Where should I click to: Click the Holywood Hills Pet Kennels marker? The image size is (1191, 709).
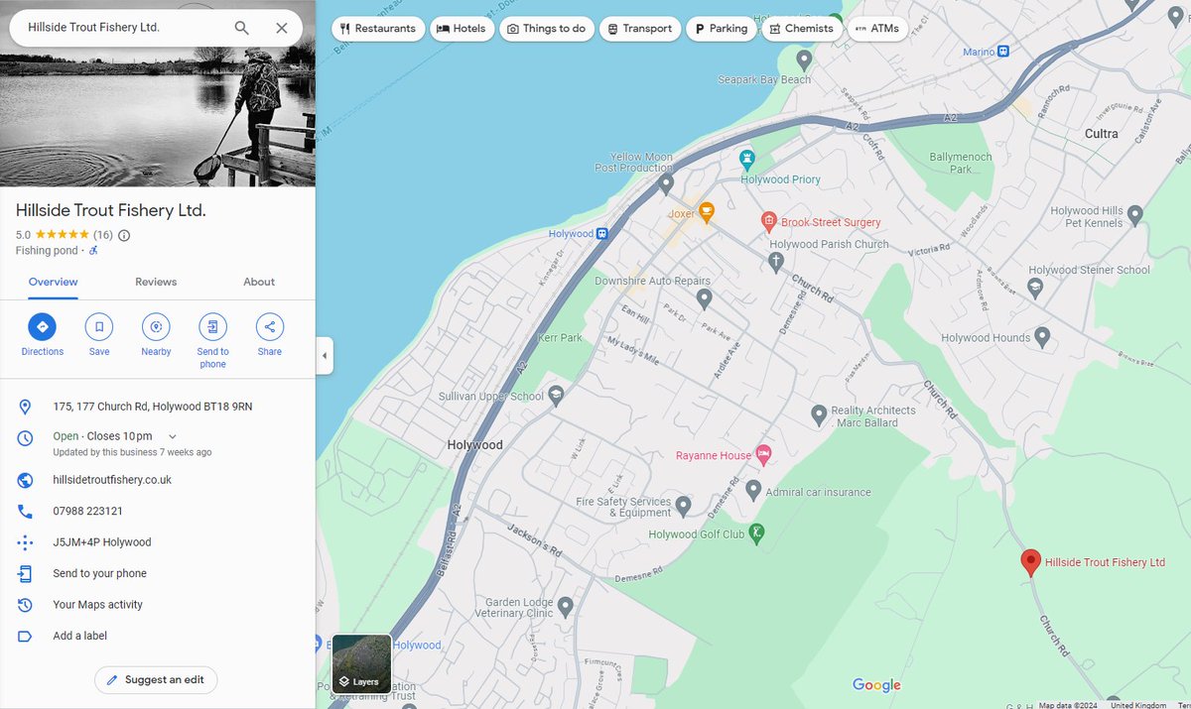pyautogui.click(x=1135, y=215)
